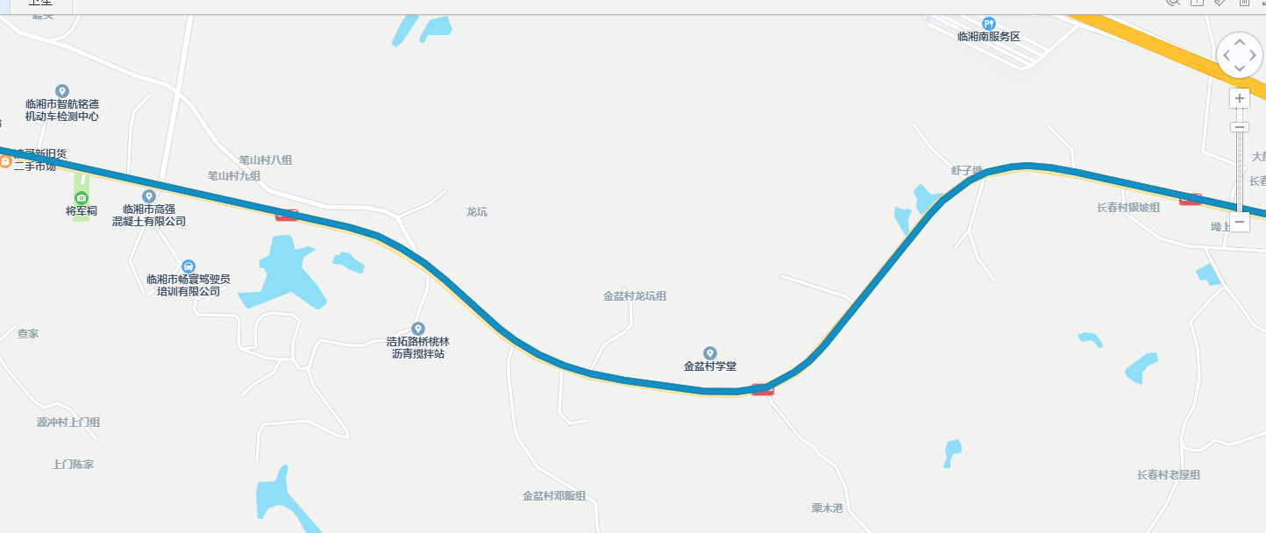1266x533 pixels.
Task: Pan the map left with the west arrow
Action: (x=1227, y=55)
